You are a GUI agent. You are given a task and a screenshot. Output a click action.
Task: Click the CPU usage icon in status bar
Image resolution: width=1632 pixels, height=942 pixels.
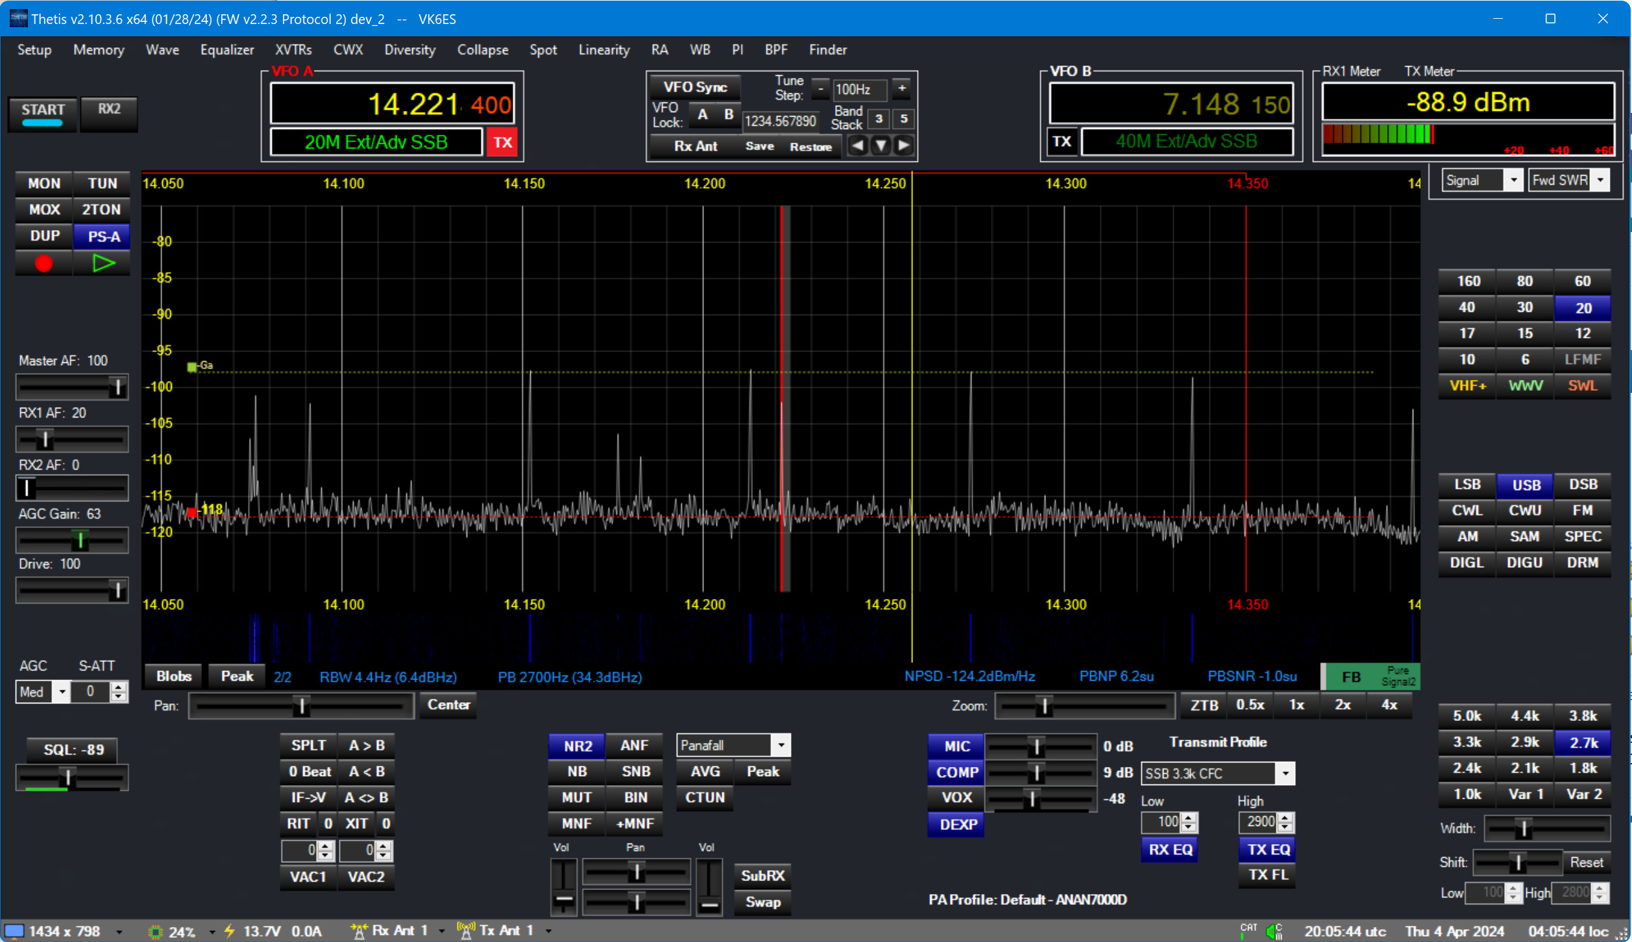[x=155, y=931]
